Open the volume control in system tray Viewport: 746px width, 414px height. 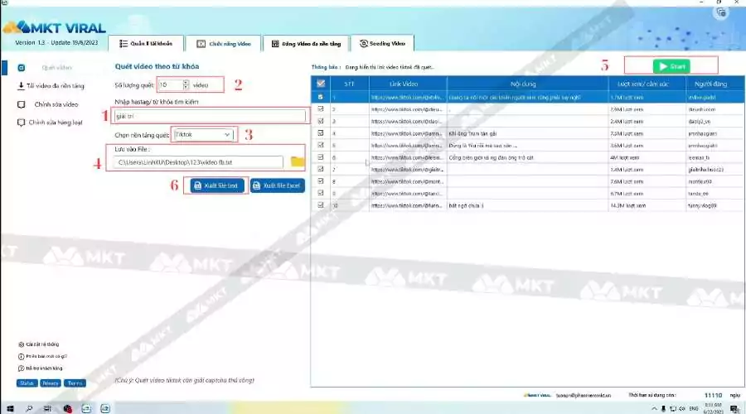coord(682,409)
